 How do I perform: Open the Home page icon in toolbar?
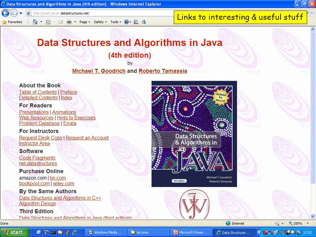35,22
